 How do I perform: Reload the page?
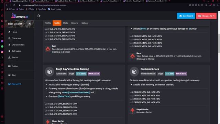pos(14,5)
